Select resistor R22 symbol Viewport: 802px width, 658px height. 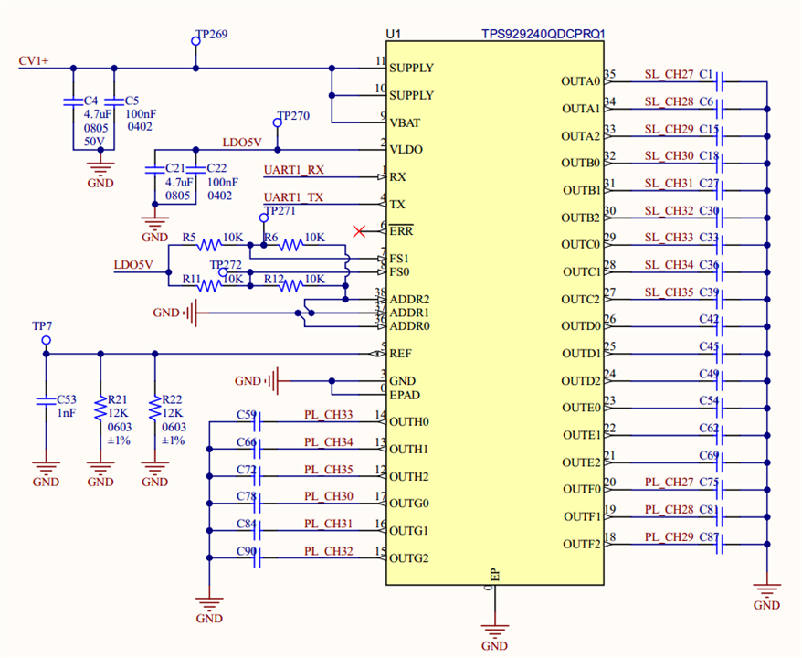155,409
